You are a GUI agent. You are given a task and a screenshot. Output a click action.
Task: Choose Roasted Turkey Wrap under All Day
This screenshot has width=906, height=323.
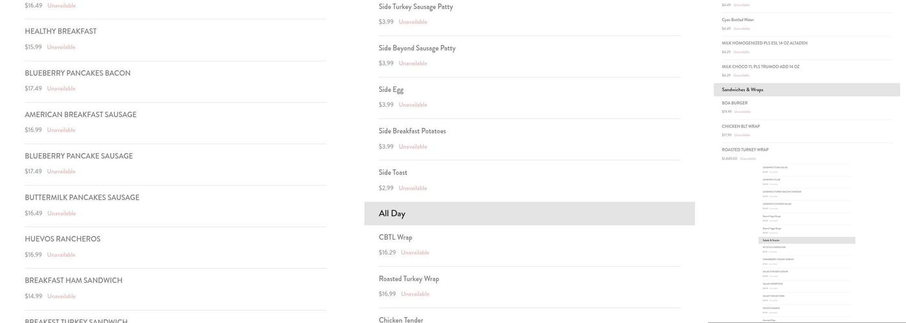click(409, 279)
